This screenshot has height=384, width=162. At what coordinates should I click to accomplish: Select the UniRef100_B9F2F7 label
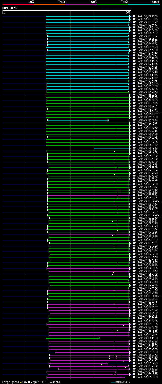click(x=146, y=36)
